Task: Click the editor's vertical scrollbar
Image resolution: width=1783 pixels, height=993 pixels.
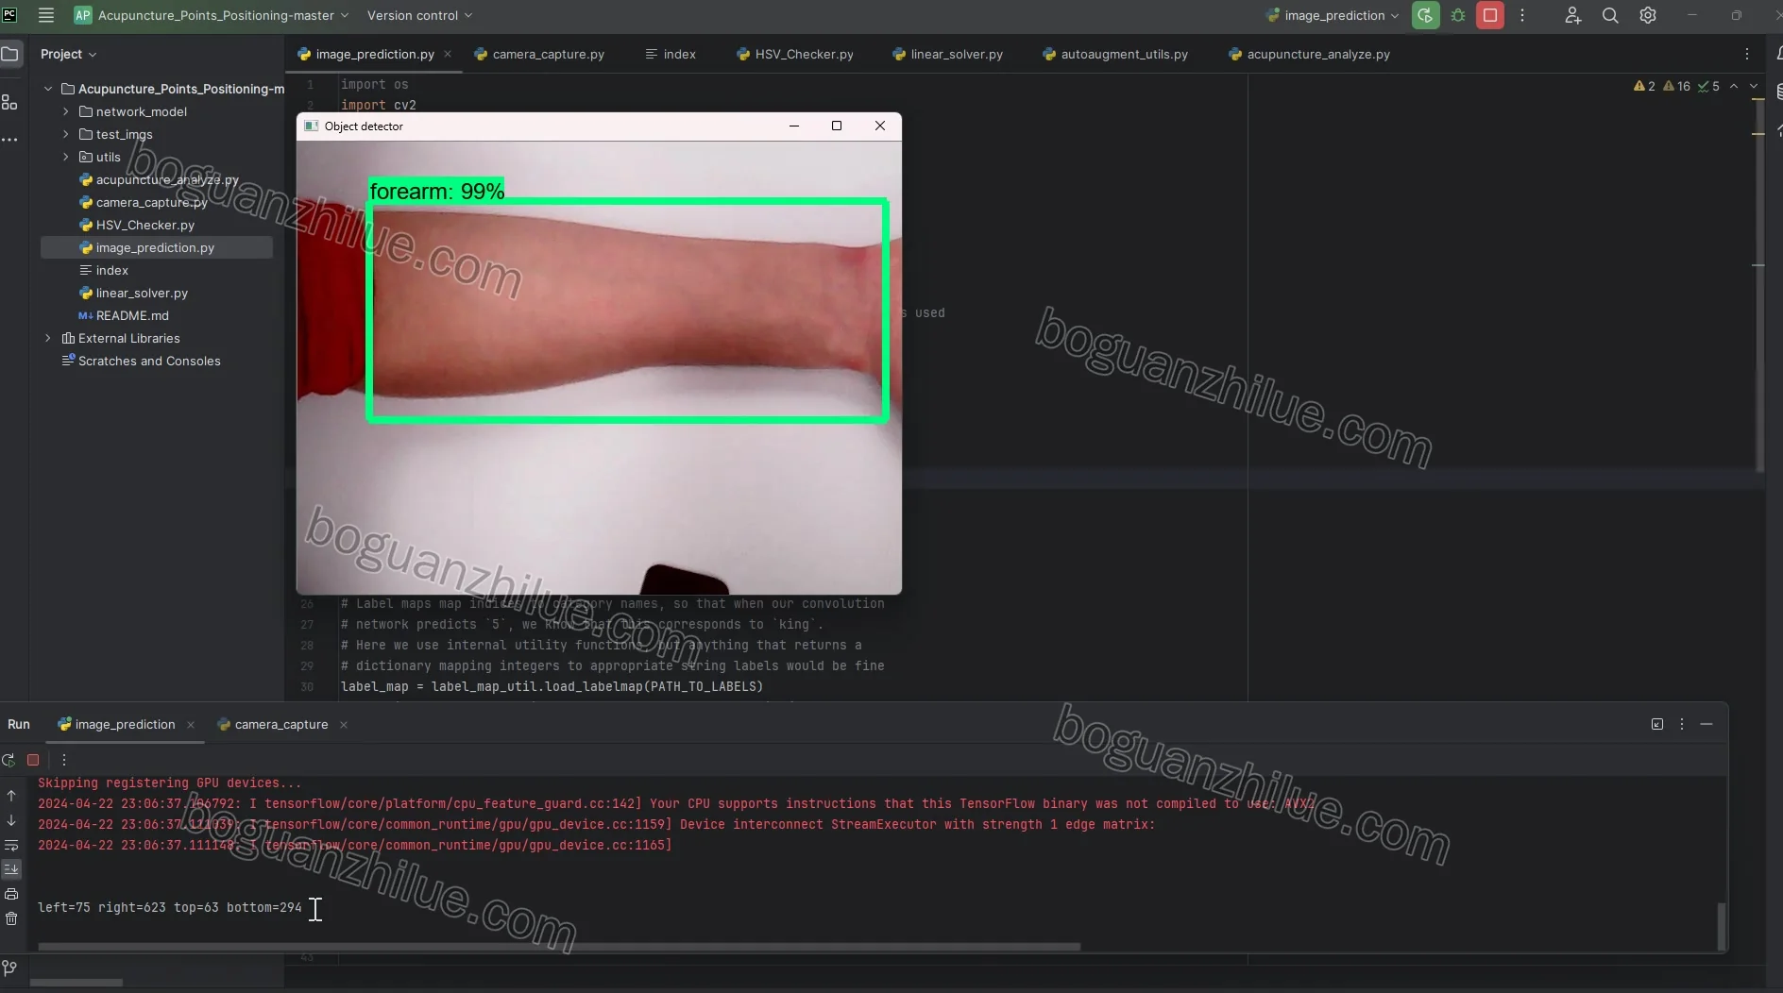Action: (x=1759, y=283)
